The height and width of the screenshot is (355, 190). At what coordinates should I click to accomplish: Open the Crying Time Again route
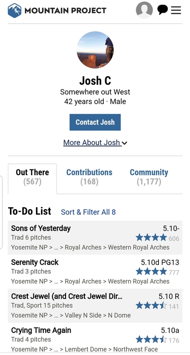pyautogui.click(x=95, y=338)
